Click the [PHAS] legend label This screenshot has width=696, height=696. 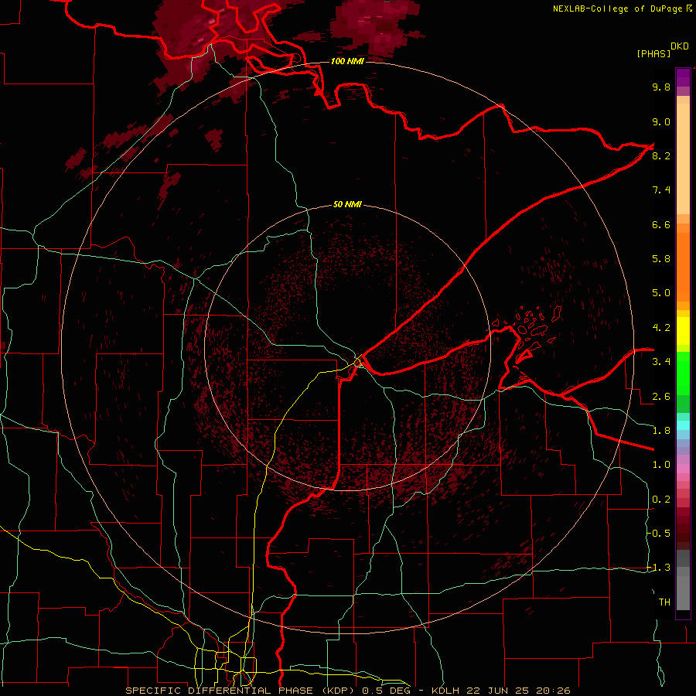click(653, 53)
